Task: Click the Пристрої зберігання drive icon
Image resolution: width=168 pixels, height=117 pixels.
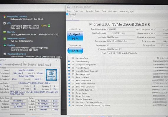Action: pos(5,54)
